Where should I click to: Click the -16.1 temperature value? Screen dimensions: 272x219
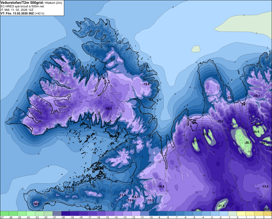click(257, 96)
